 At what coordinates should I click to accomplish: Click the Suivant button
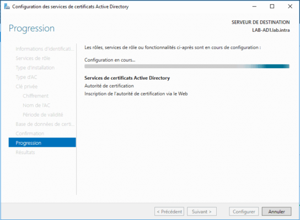coord(202,211)
